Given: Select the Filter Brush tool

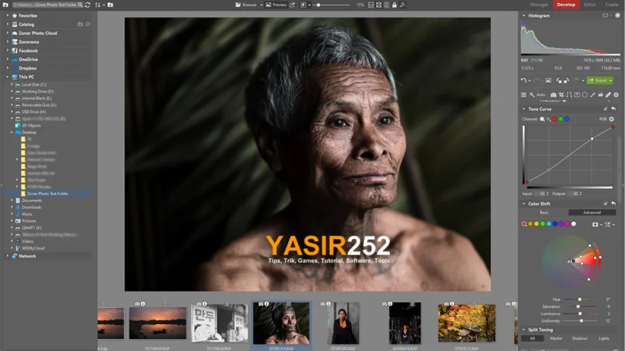Looking at the screenshot, I should click(x=593, y=94).
